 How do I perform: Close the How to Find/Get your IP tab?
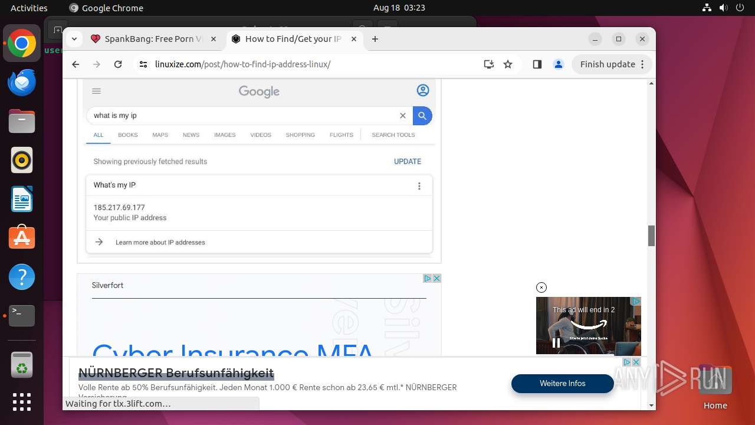click(x=354, y=39)
